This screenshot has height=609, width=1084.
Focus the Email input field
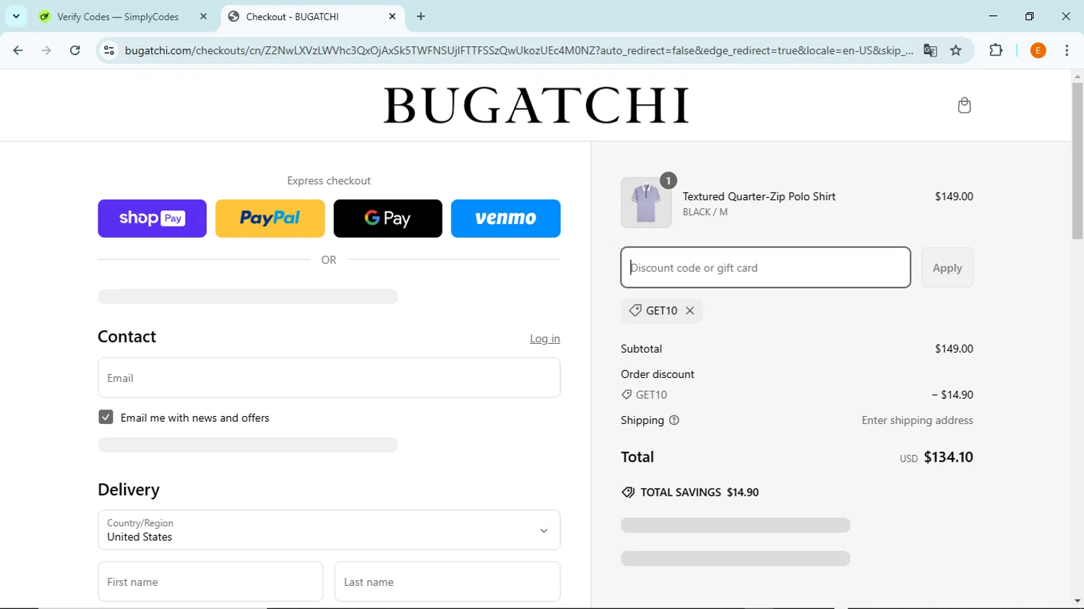point(329,378)
